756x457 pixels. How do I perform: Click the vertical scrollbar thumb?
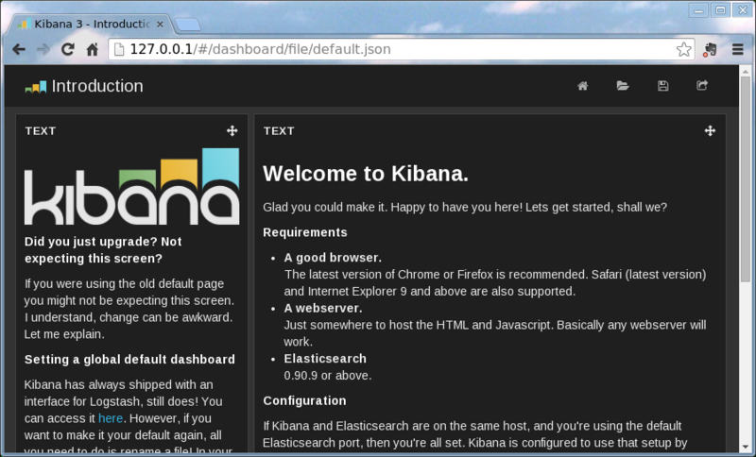(x=746, y=178)
